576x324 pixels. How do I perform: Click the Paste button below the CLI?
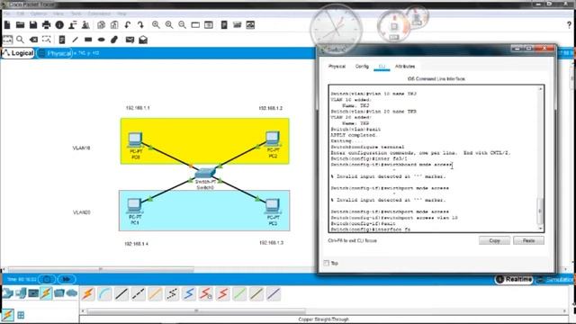[528, 240]
